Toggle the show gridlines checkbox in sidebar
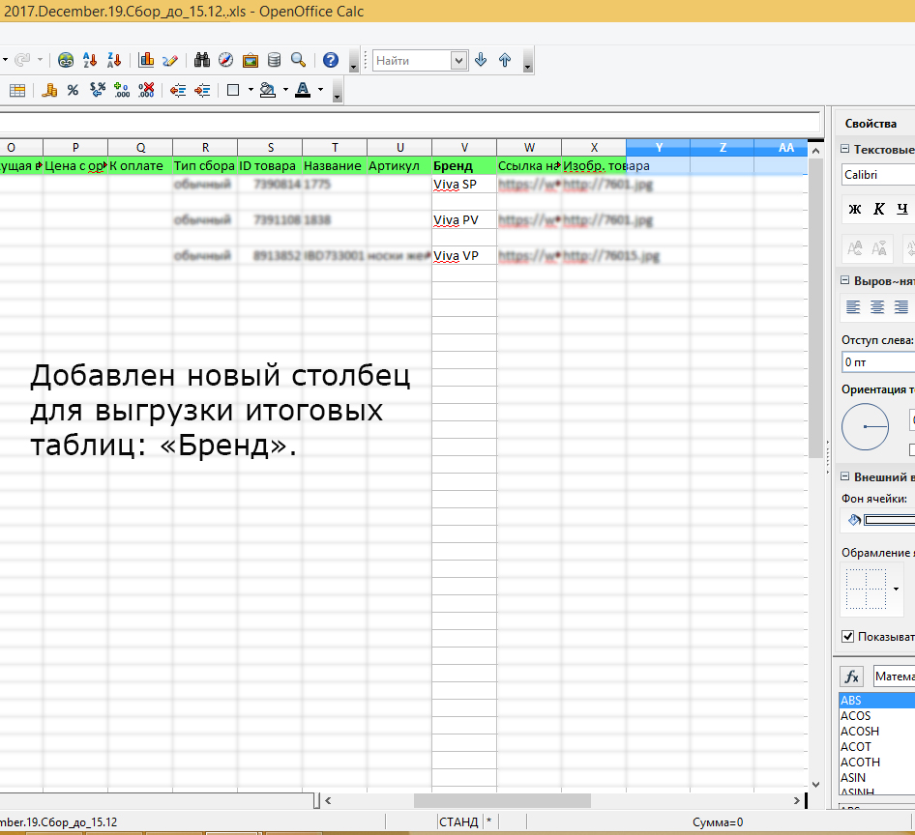Viewport: 915px width, 835px height. coord(848,637)
